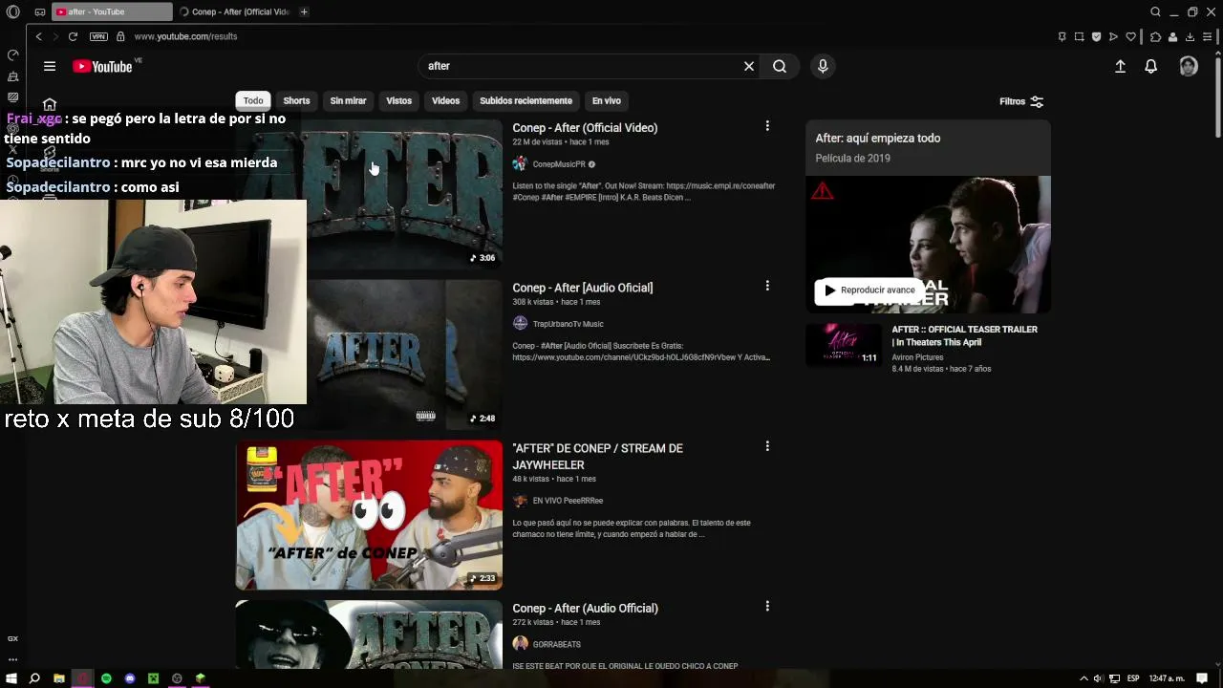The width and height of the screenshot is (1223, 688).
Task: Switch to the Conep - After browser tab
Action: 235,11
